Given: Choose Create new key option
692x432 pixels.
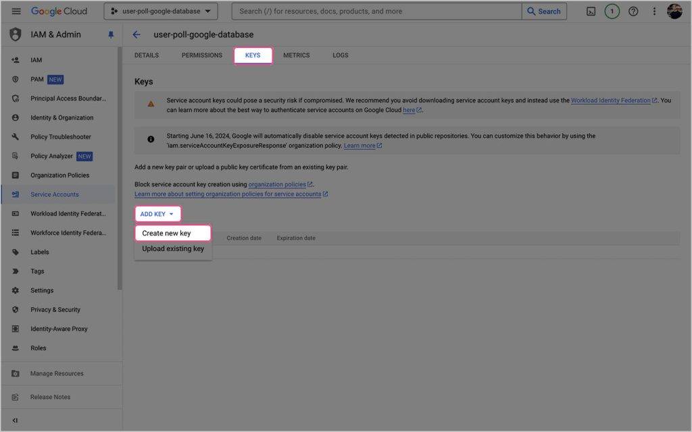Looking at the screenshot, I should pos(173,233).
